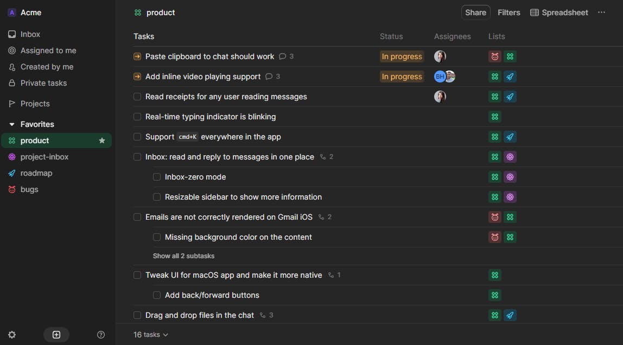Click the Share button

[475, 12]
